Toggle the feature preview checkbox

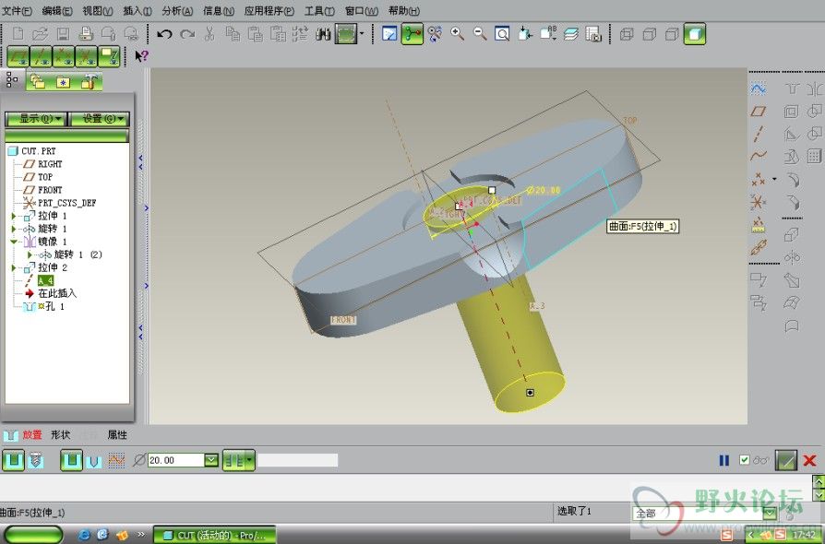pyautogui.click(x=744, y=460)
